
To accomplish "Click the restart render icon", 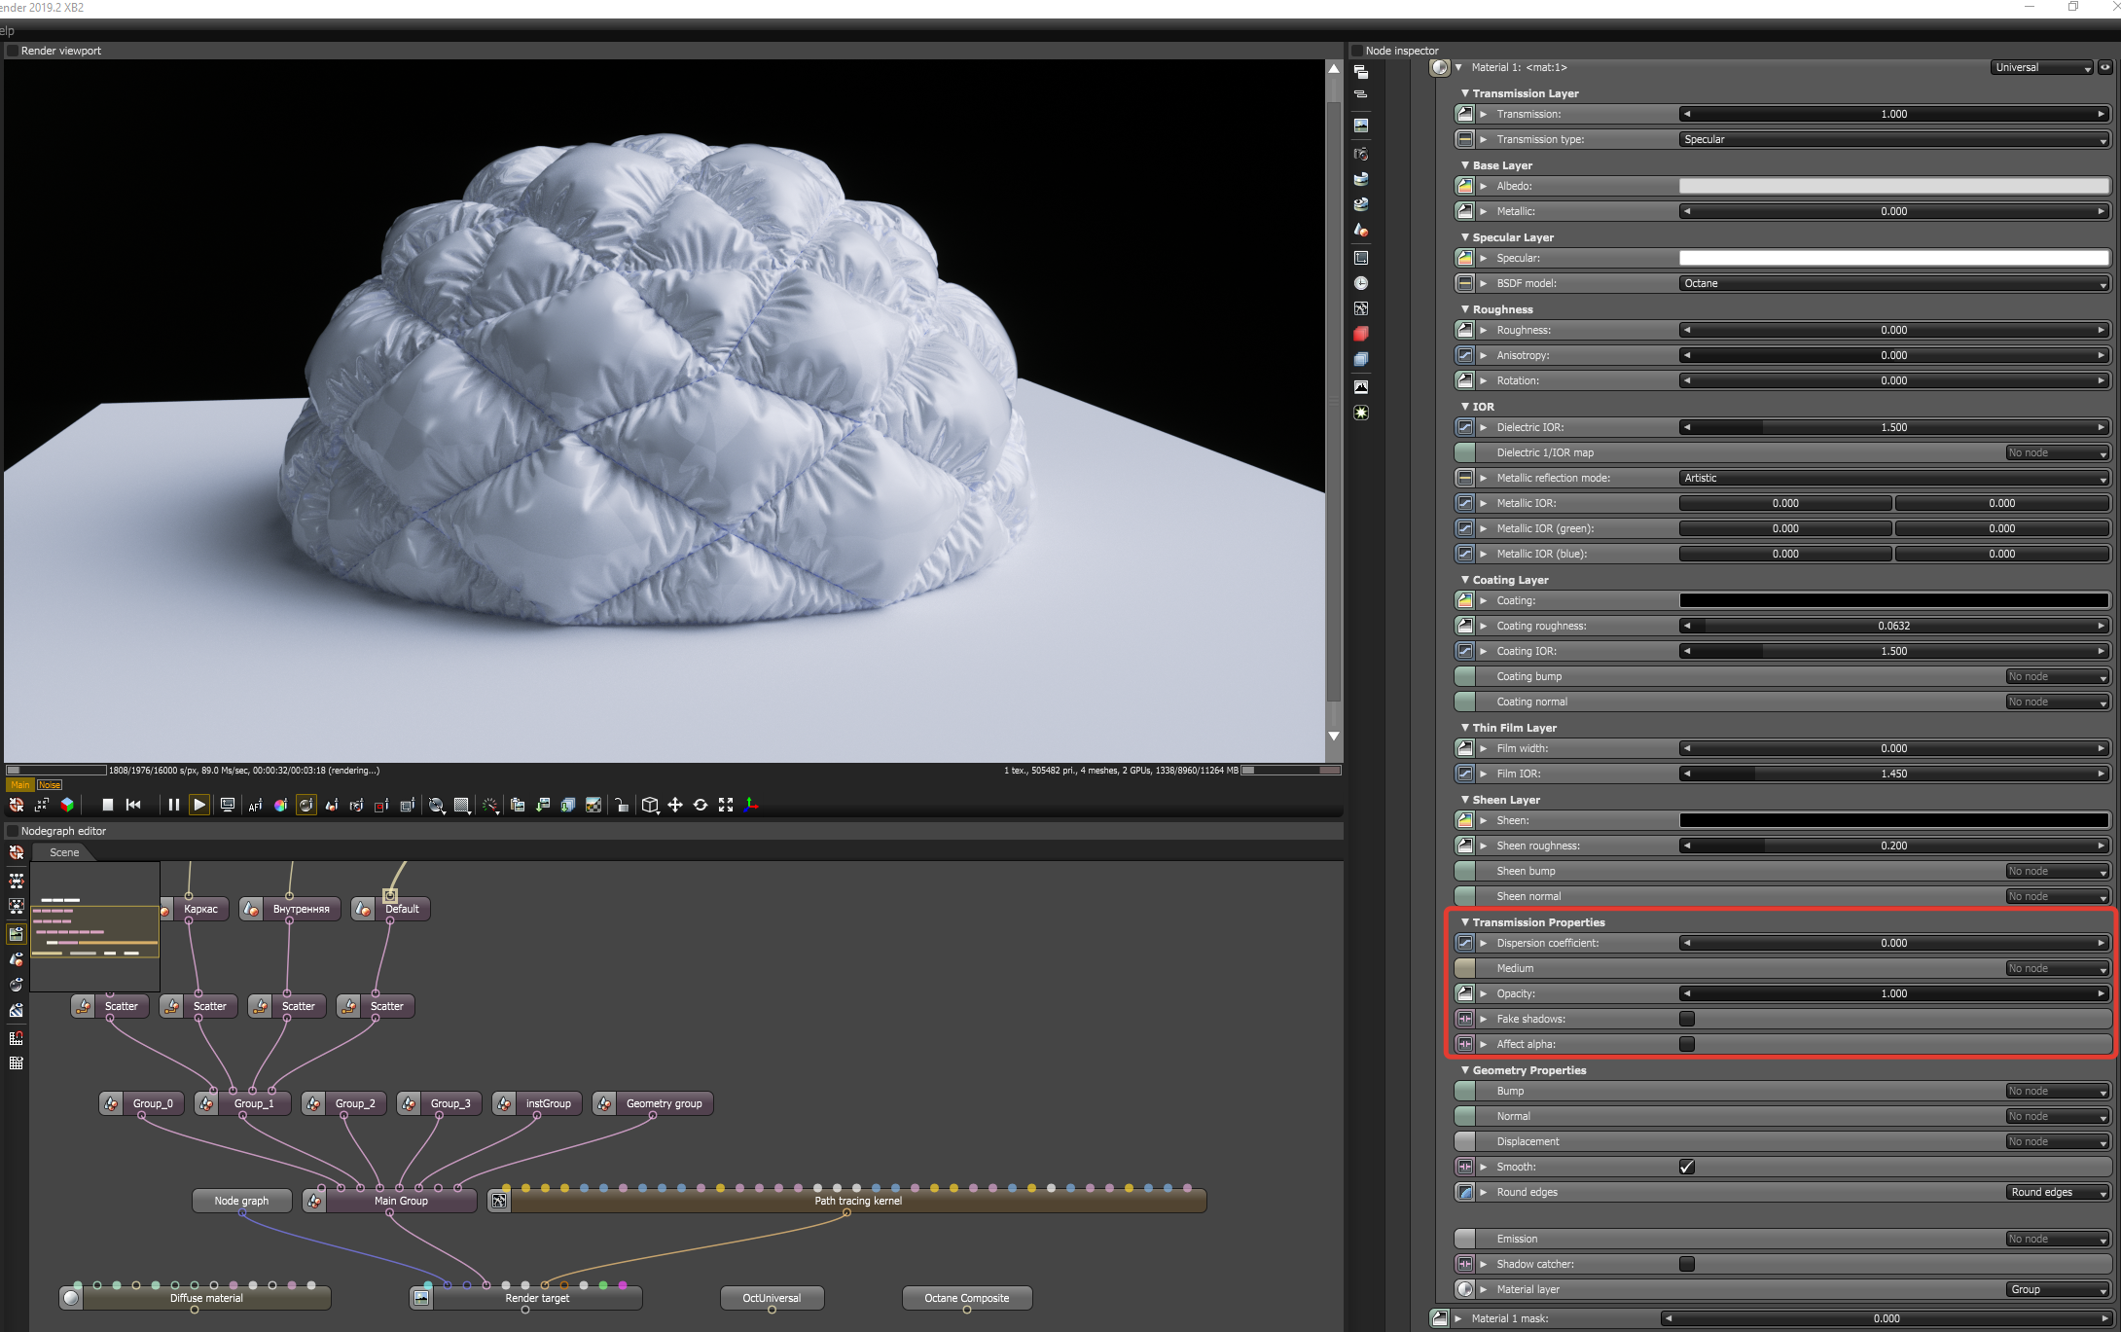I will (134, 805).
